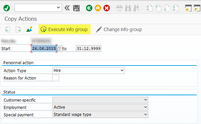
Task: Click the Reason for Action field
Action: tap(56, 78)
